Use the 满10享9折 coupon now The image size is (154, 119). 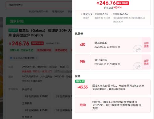point(146,62)
